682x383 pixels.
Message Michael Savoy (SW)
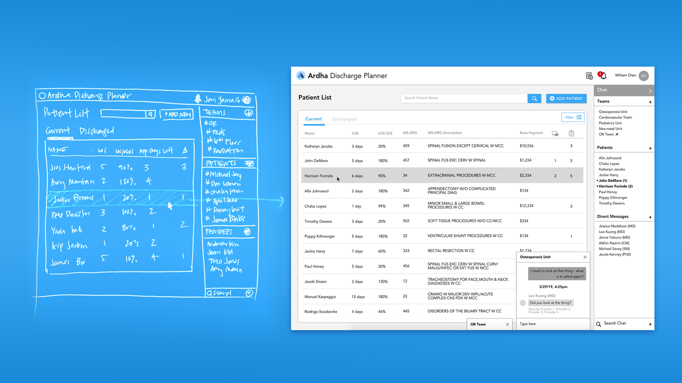coord(614,249)
